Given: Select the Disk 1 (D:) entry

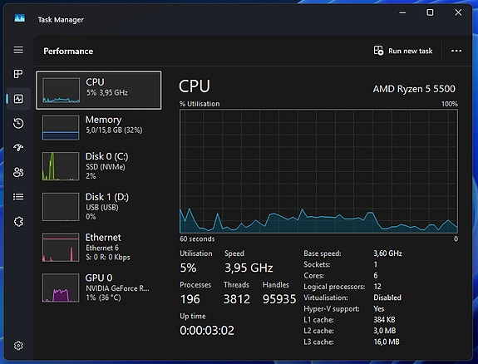Looking at the screenshot, I should [98, 206].
